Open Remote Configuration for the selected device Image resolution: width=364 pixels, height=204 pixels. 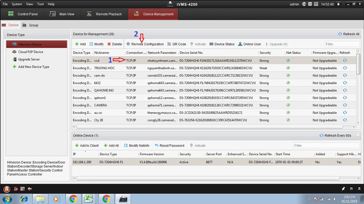pos(145,44)
